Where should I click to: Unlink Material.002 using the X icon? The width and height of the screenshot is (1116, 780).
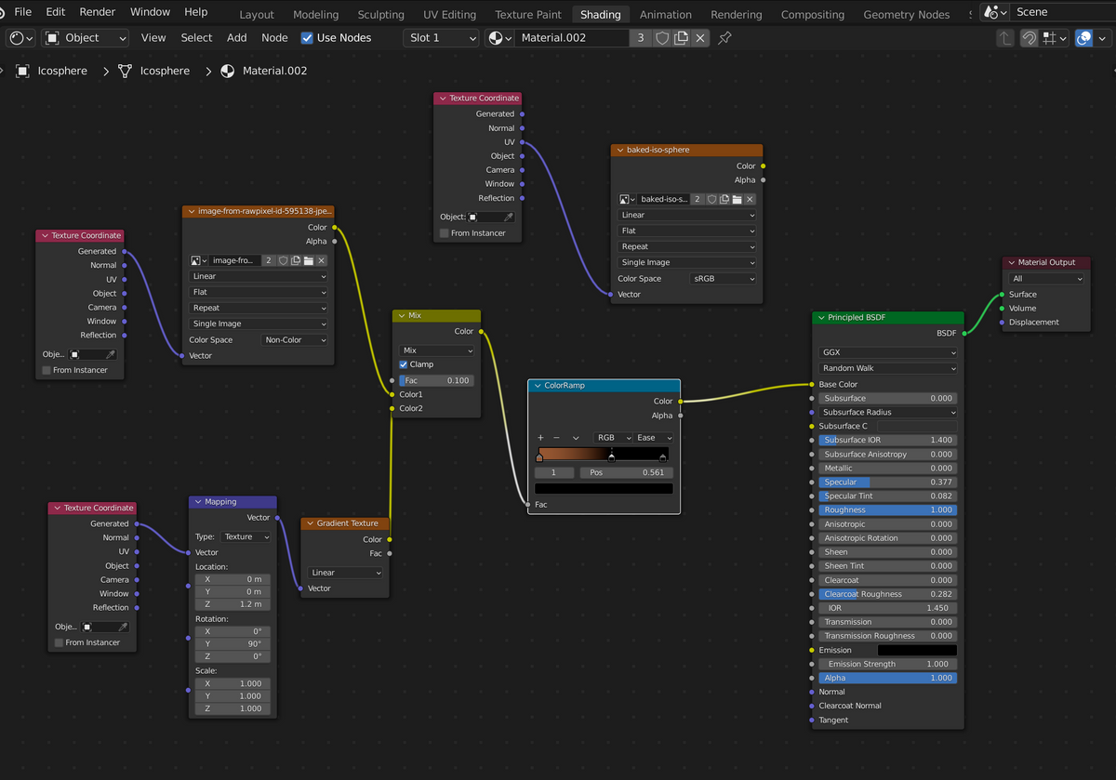700,38
